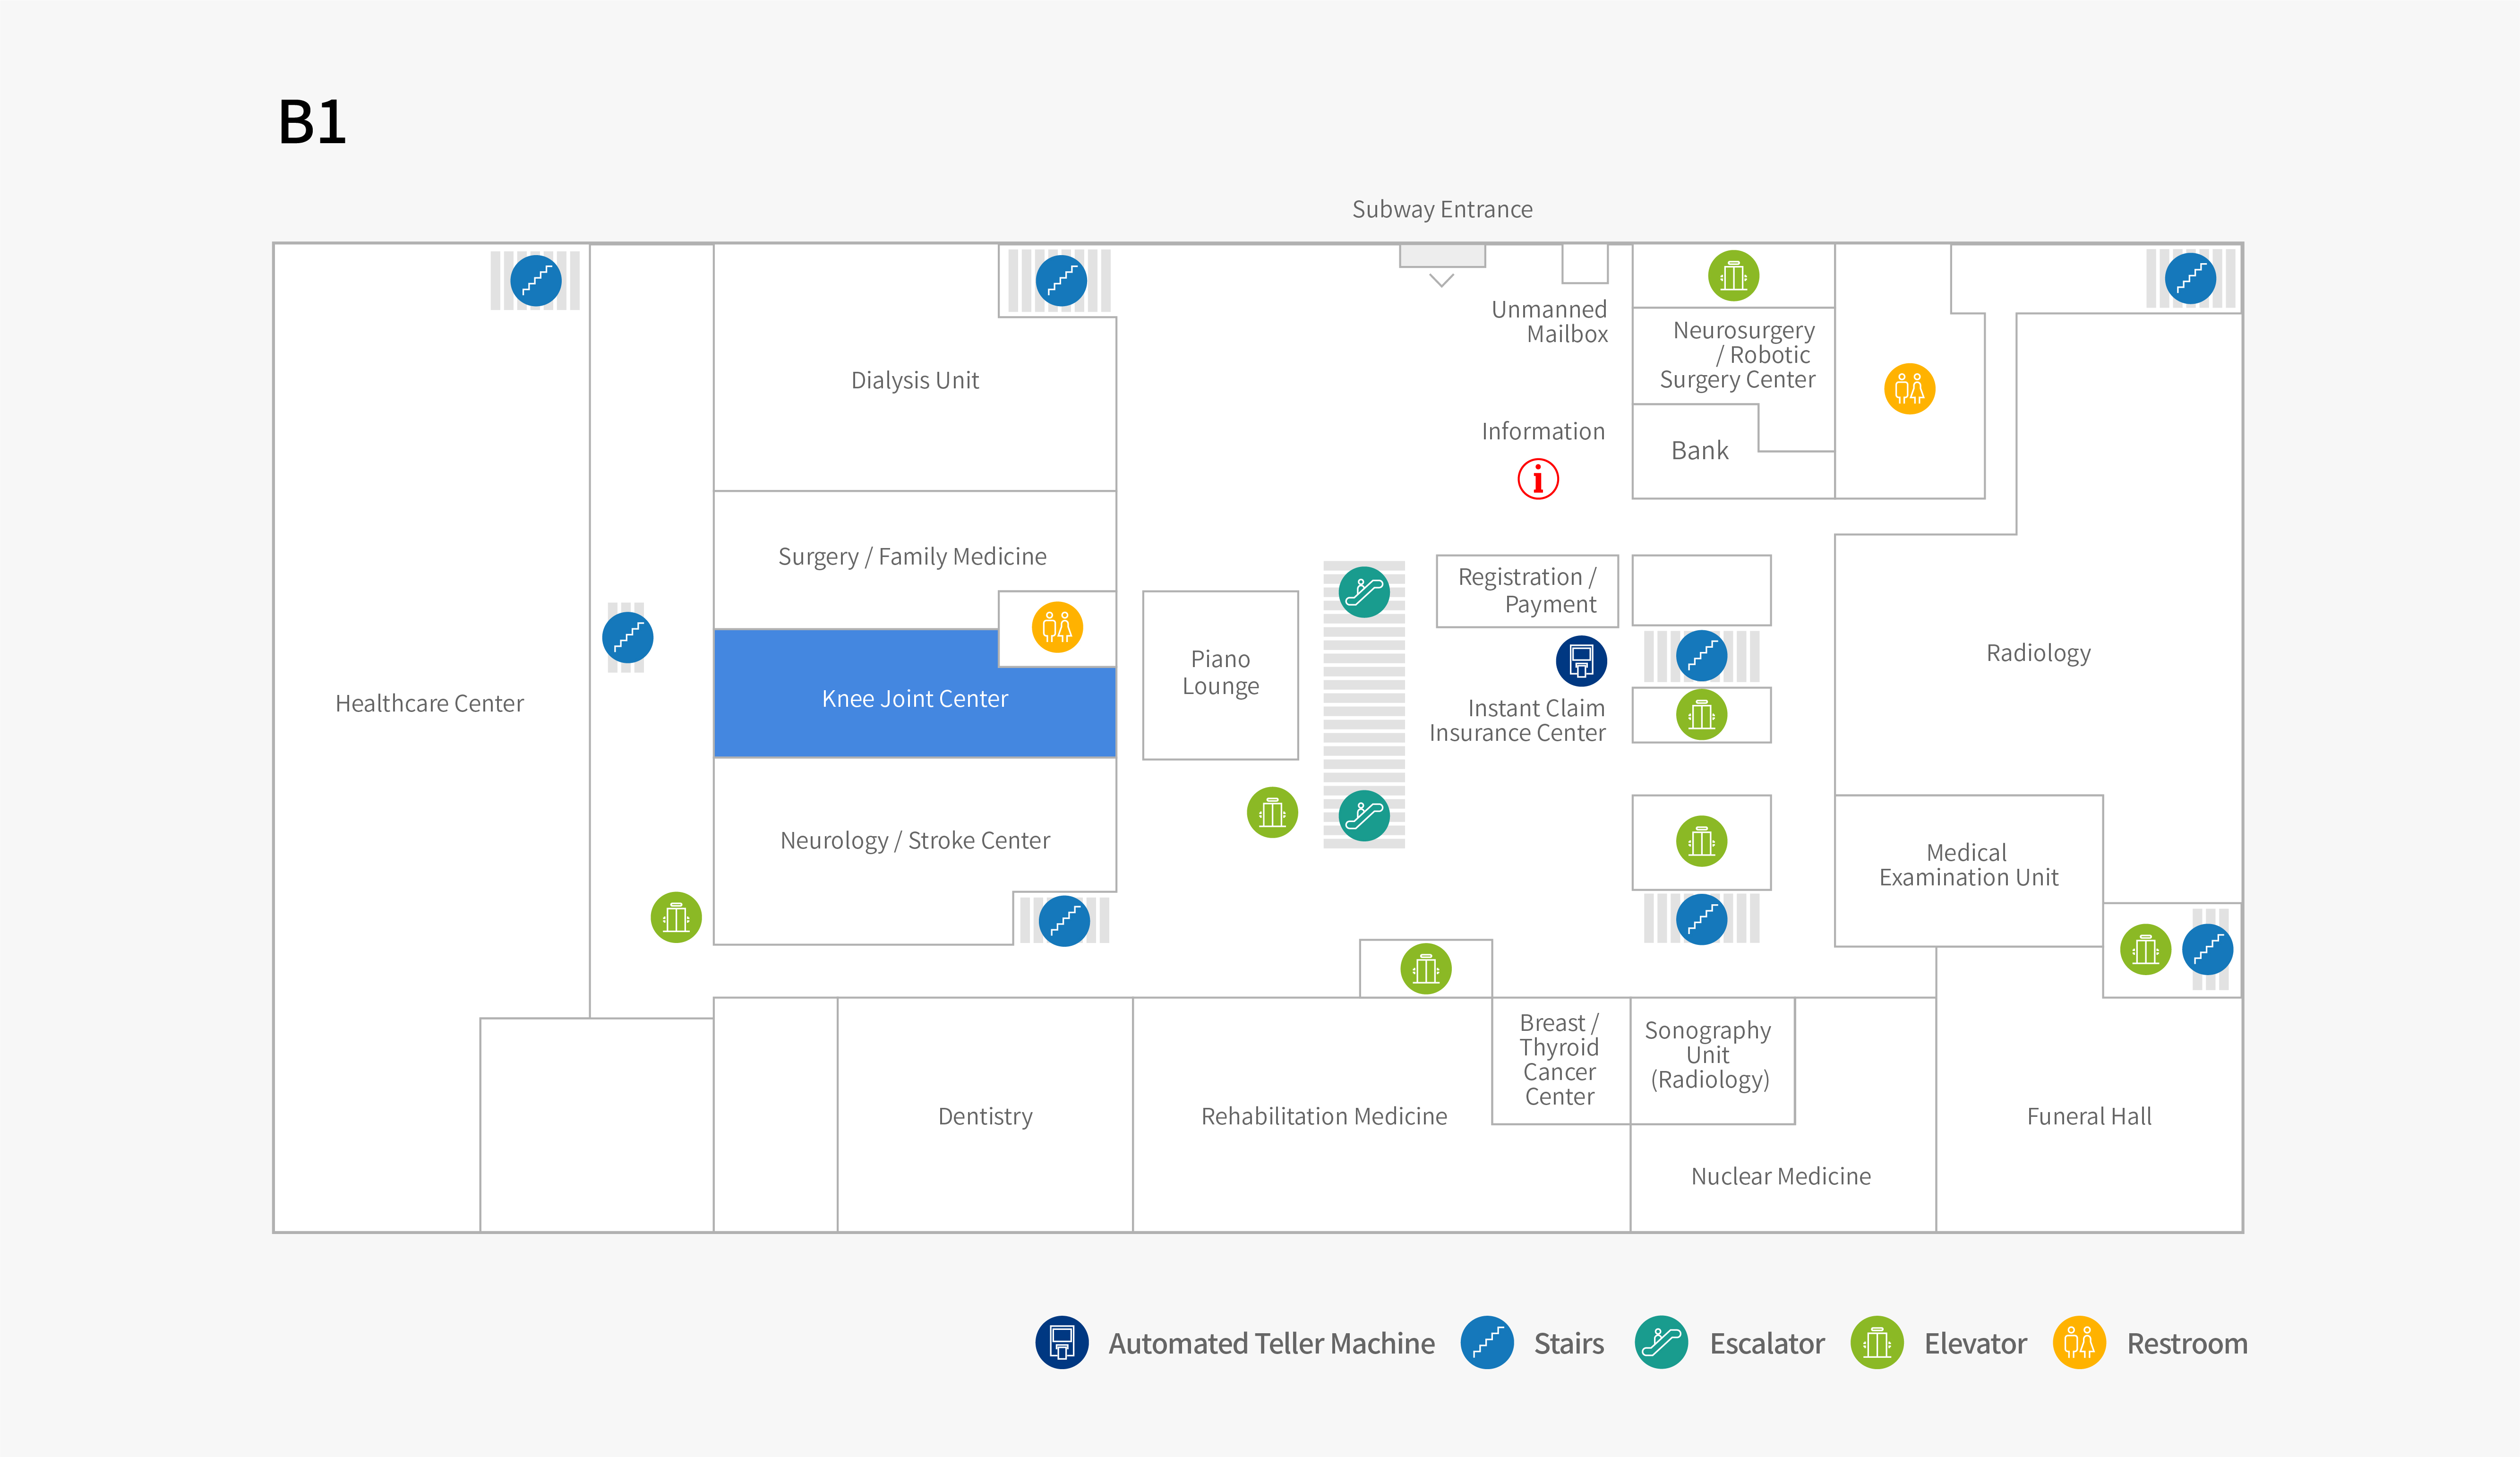Click the Elevator legend icon
This screenshot has height=1457, width=2520.
pos(1877,1342)
